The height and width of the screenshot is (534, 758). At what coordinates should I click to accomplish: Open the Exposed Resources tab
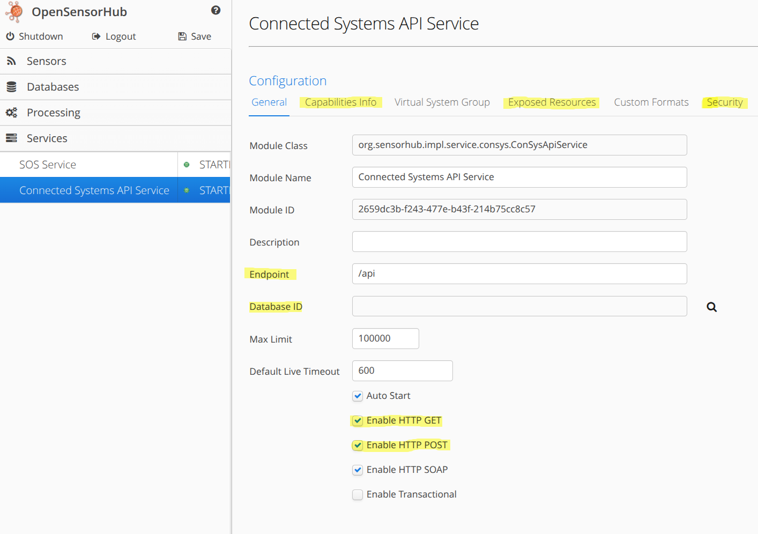[551, 102]
